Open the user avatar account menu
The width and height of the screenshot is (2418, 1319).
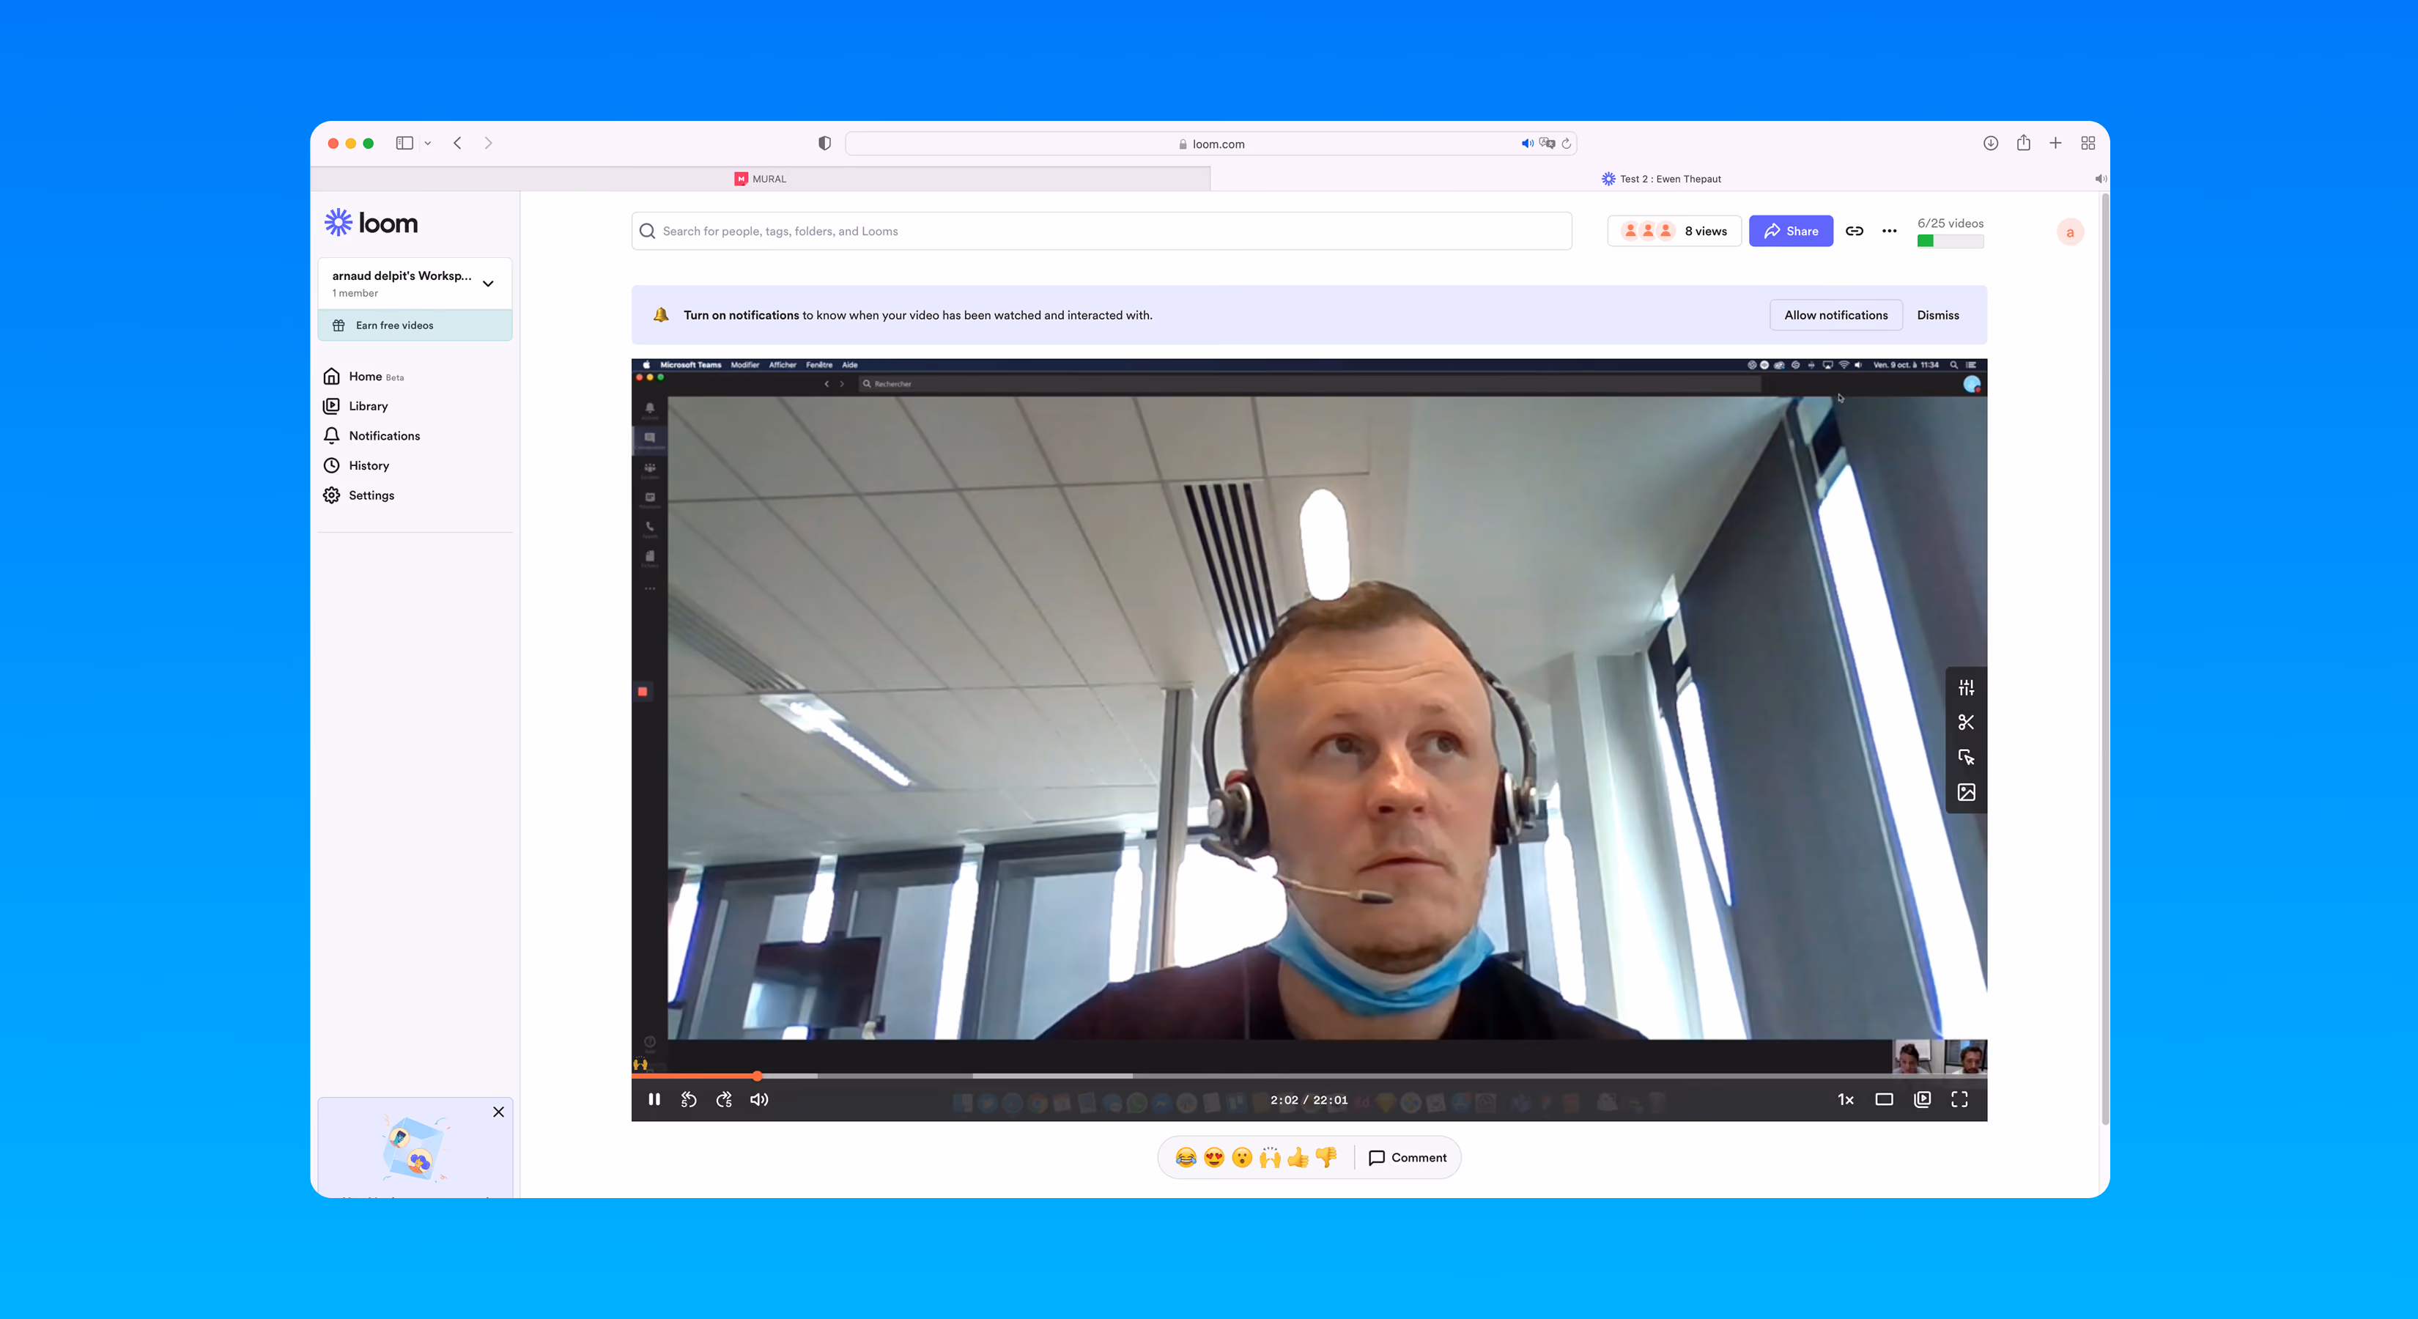pyautogui.click(x=2070, y=232)
